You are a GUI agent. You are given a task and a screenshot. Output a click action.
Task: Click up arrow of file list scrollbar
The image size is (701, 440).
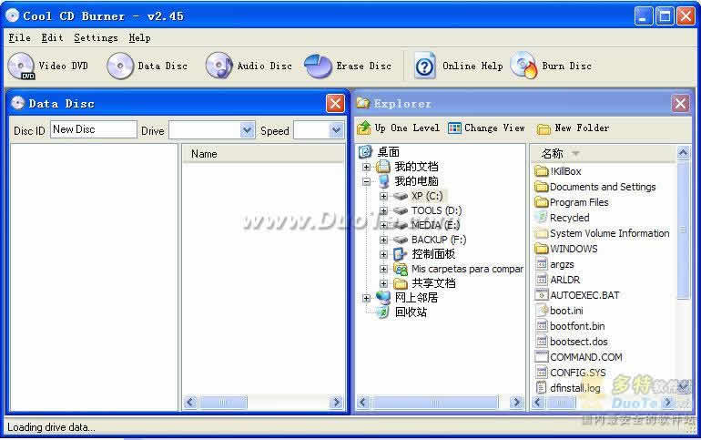click(683, 153)
